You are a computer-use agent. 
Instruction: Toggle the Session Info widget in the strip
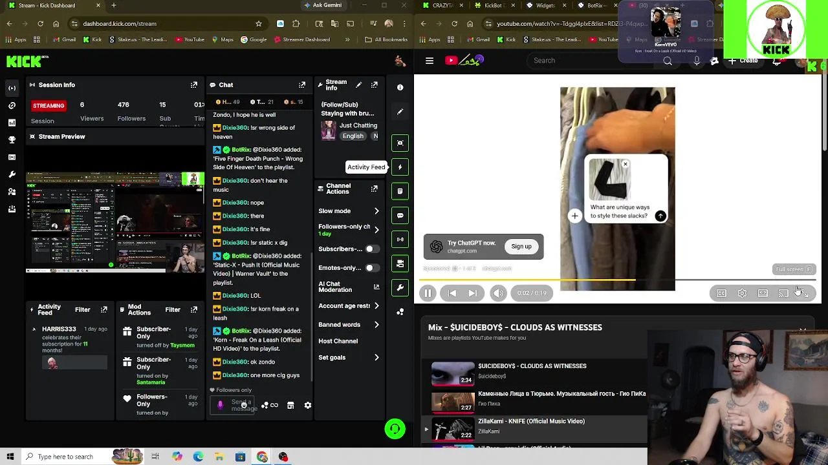[400, 239]
